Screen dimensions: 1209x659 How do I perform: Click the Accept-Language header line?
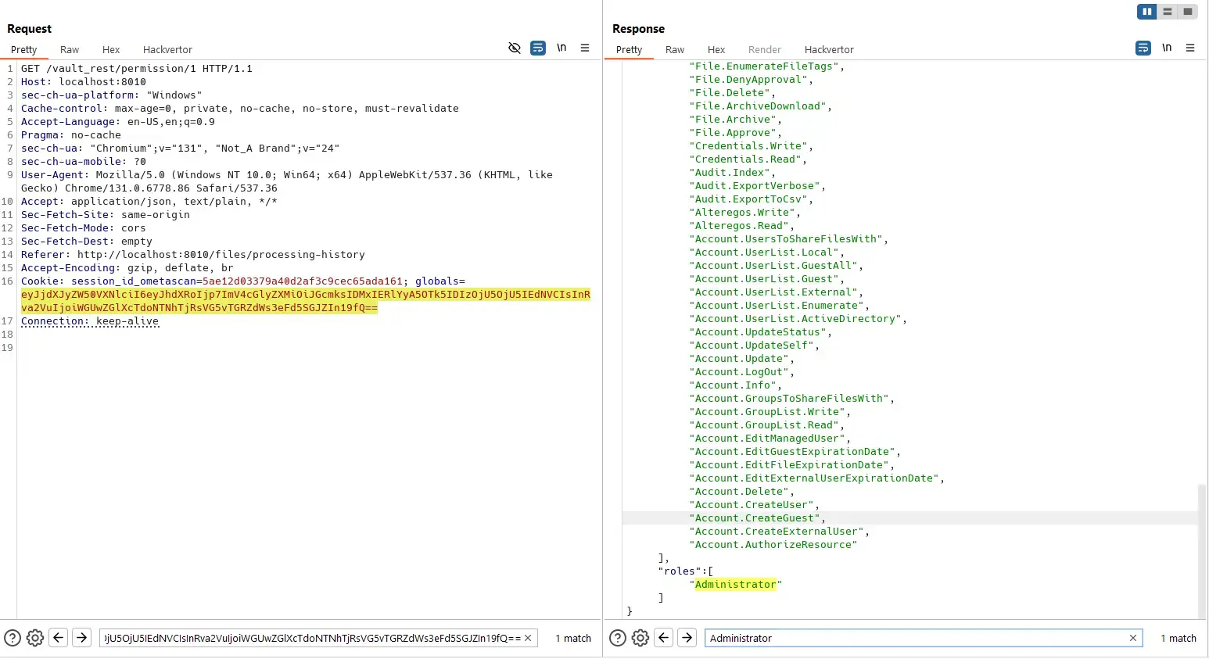tap(118, 122)
